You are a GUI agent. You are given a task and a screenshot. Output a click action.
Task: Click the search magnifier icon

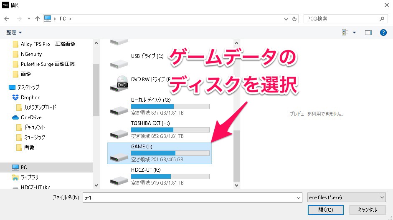click(x=382, y=19)
